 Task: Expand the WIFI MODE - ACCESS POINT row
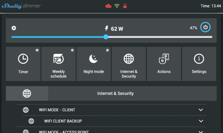coord(200,131)
